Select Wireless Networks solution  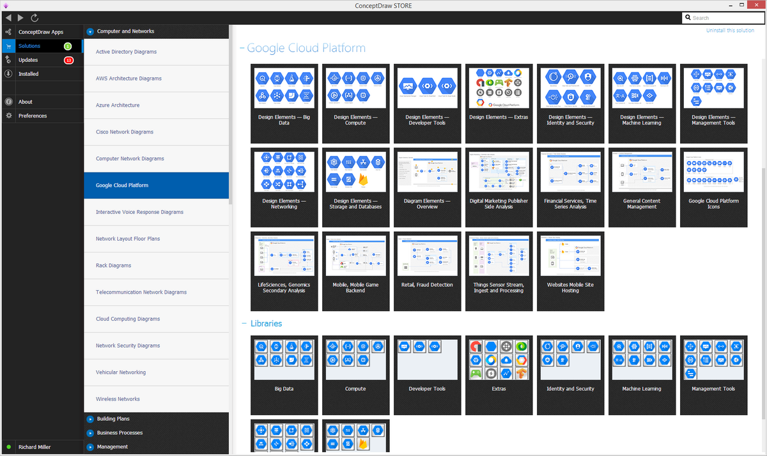[x=156, y=399]
